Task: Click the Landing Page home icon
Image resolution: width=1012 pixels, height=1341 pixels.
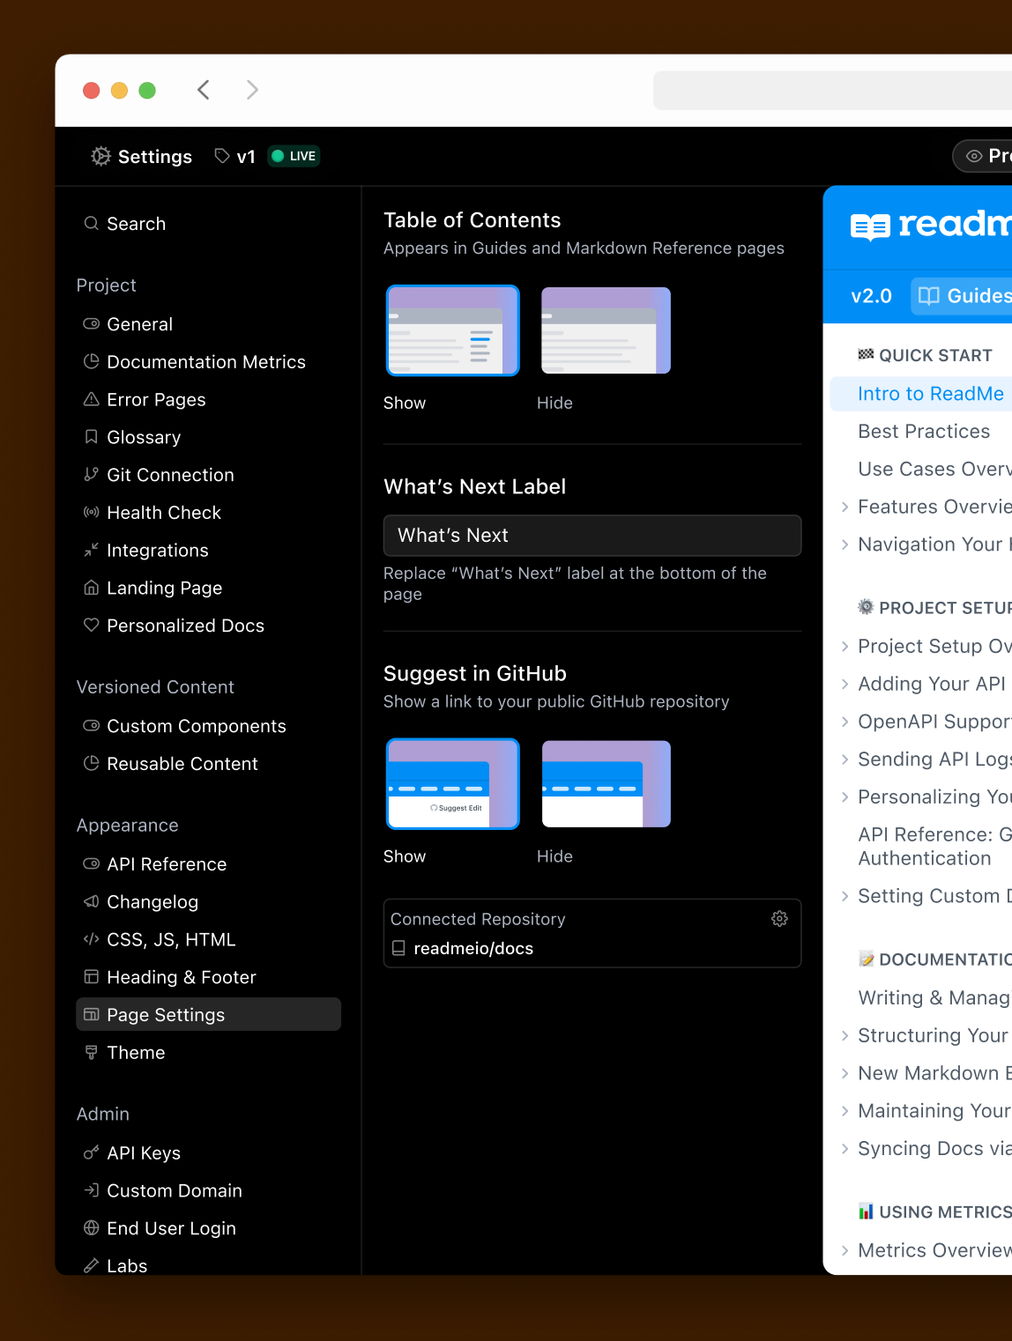Action: tap(91, 588)
